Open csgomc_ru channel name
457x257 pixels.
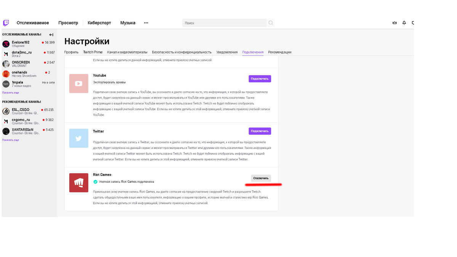(x=21, y=120)
